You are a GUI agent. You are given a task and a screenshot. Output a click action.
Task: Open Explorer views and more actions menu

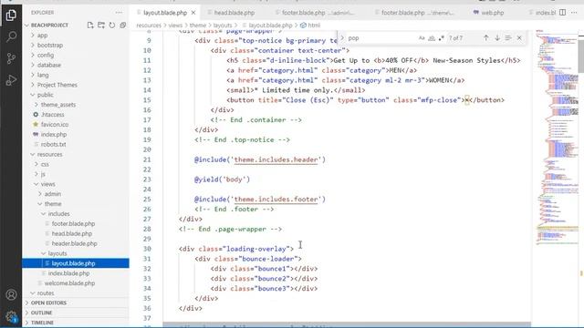click(119, 12)
